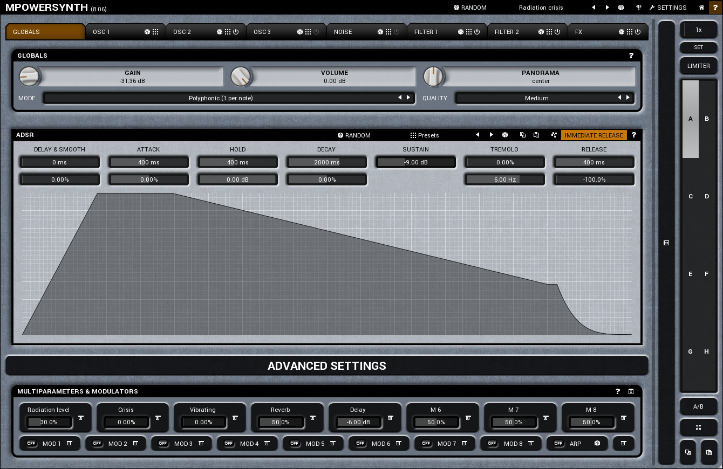Image resolution: width=723 pixels, height=469 pixels.
Task: Switch on the MOD 1 OFF toggle
Action: [x=31, y=443]
